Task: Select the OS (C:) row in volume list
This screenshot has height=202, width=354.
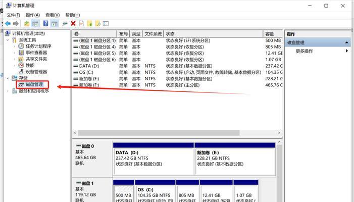Action: pos(177,72)
